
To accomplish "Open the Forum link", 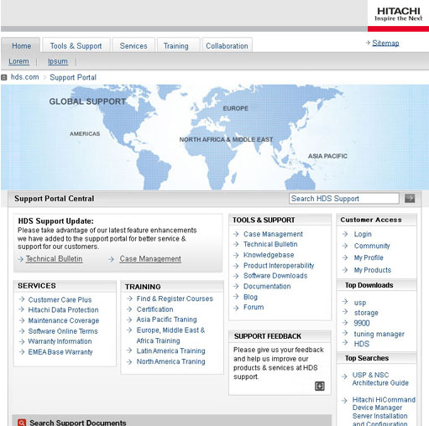I will click(254, 307).
